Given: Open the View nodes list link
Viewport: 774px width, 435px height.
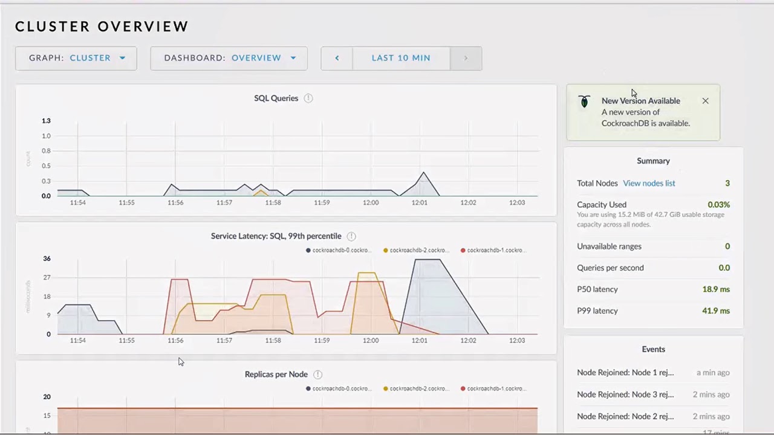Looking at the screenshot, I should [x=649, y=183].
